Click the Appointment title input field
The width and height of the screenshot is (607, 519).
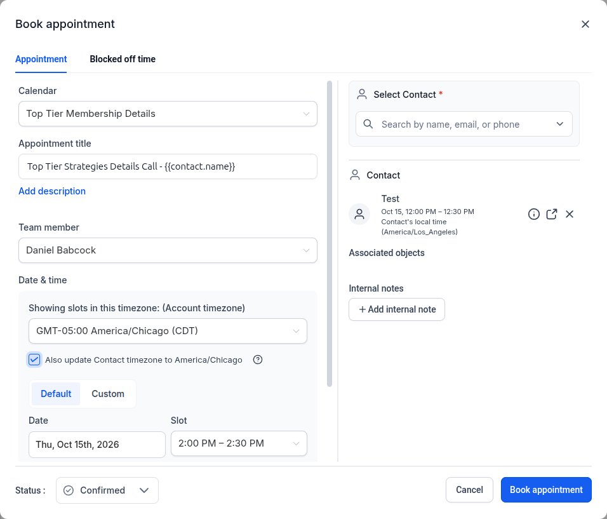168,166
